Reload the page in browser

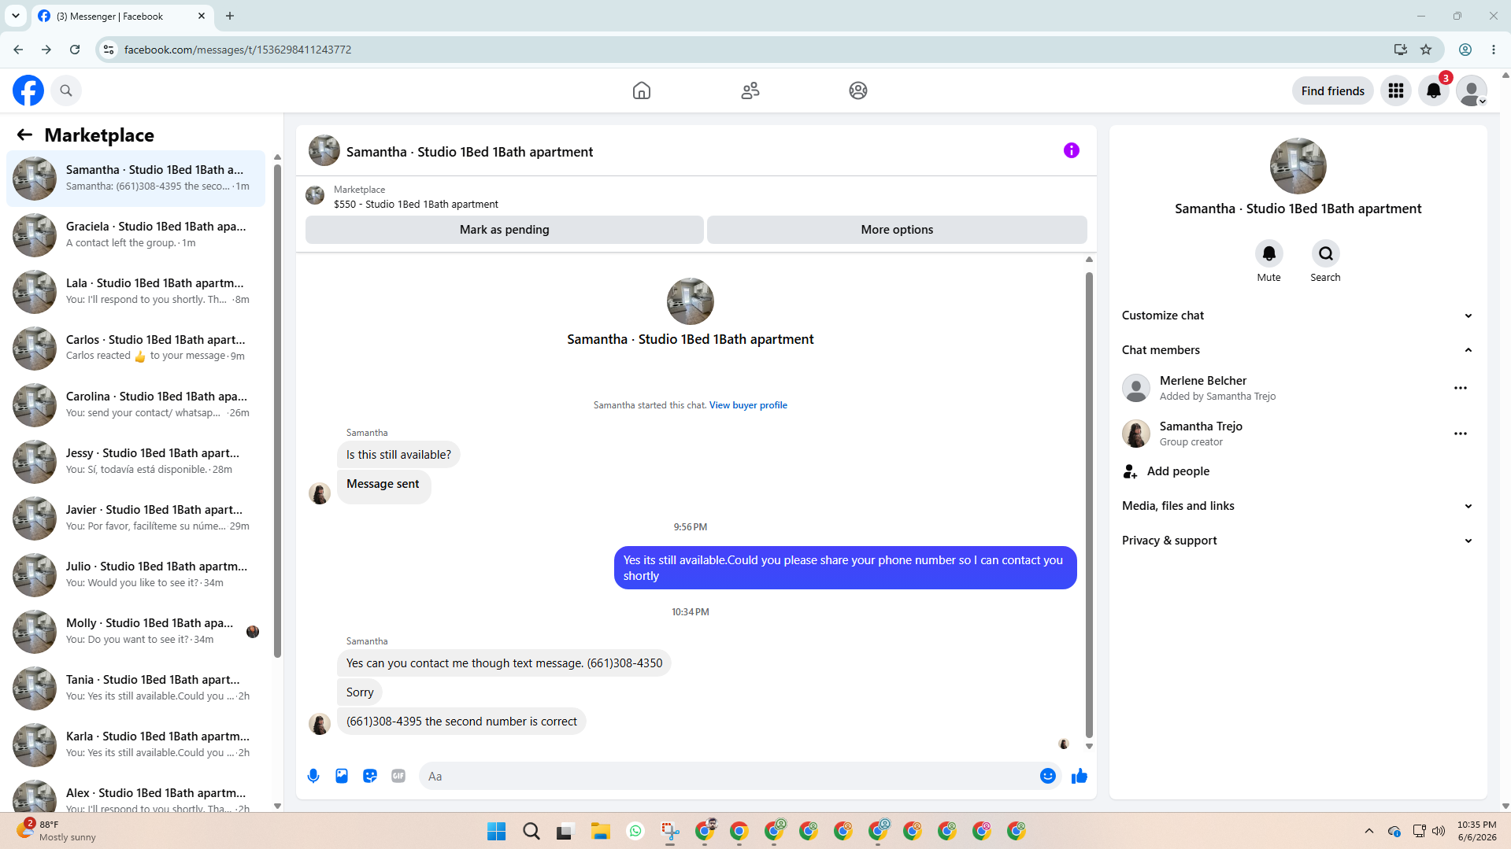(75, 50)
